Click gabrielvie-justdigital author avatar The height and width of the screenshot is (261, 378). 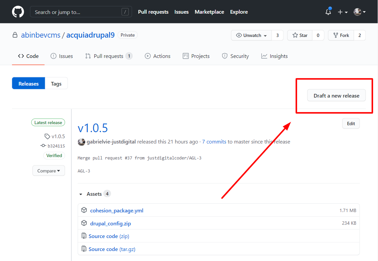[x=81, y=142]
